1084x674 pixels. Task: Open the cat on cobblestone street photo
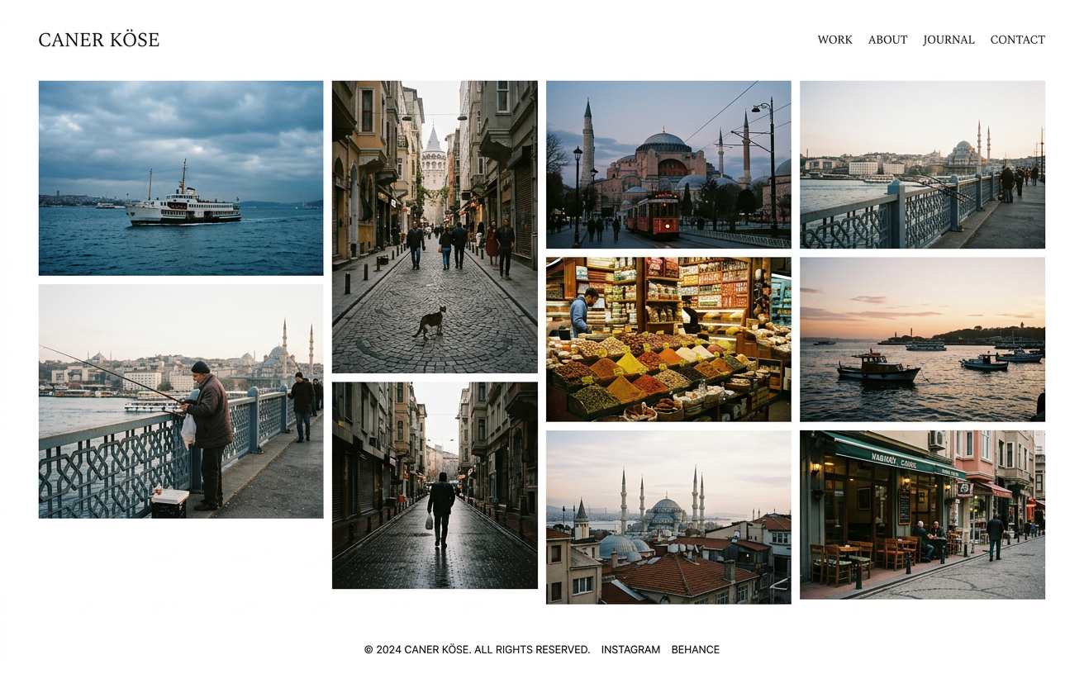tap(435, 227)
